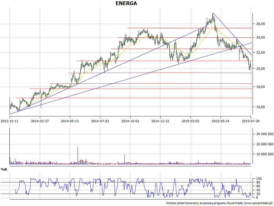274x206 pixels.
Task: Click the ENERGA chart title
Action: click(x=126, y=3)
